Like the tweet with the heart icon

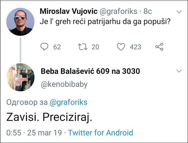tap(121, 47)
